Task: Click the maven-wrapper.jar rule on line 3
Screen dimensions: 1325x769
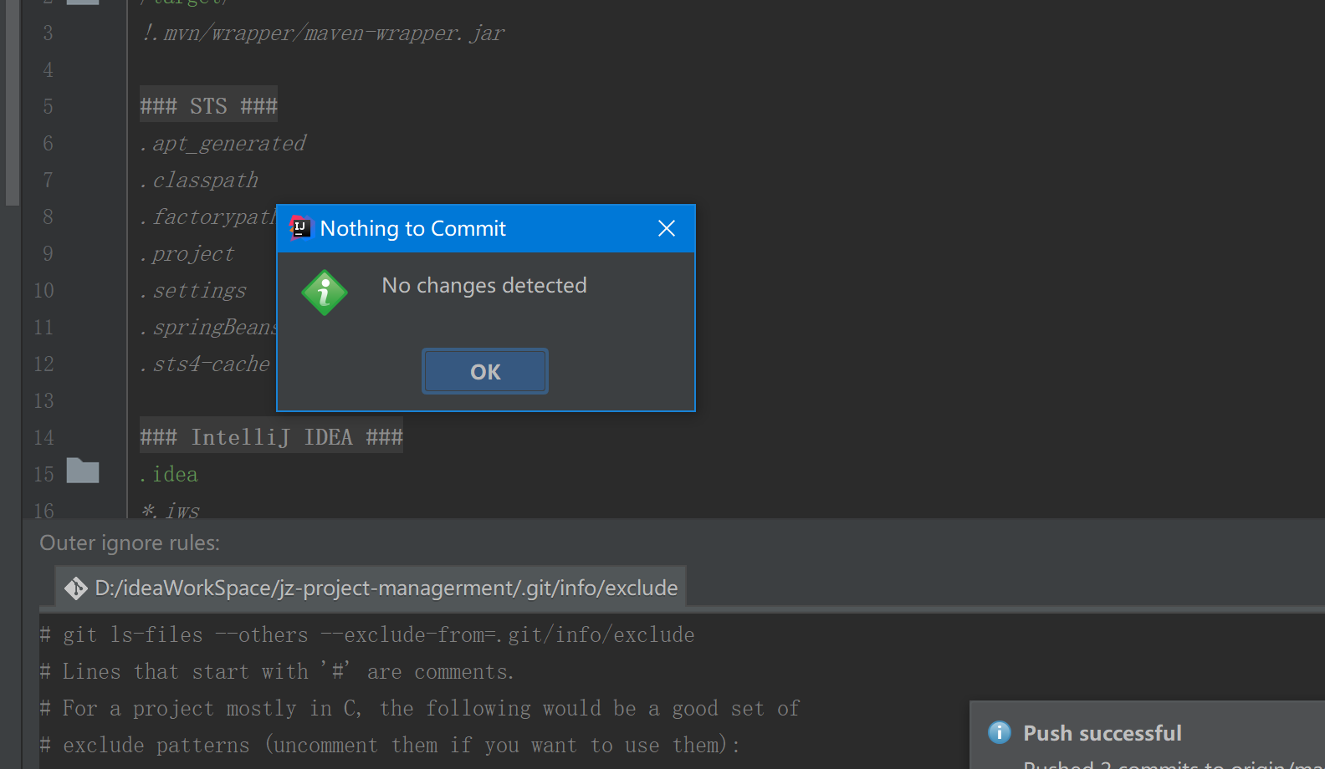Action: [325, 33]
